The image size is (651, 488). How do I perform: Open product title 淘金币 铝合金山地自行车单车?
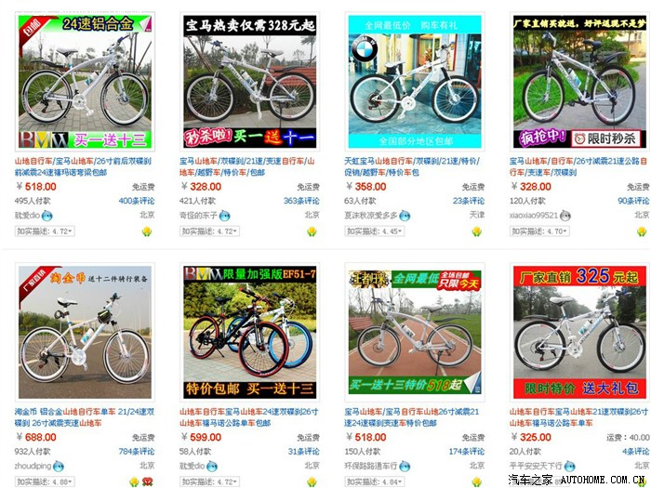pyautogui.click(x=85, y=417)
